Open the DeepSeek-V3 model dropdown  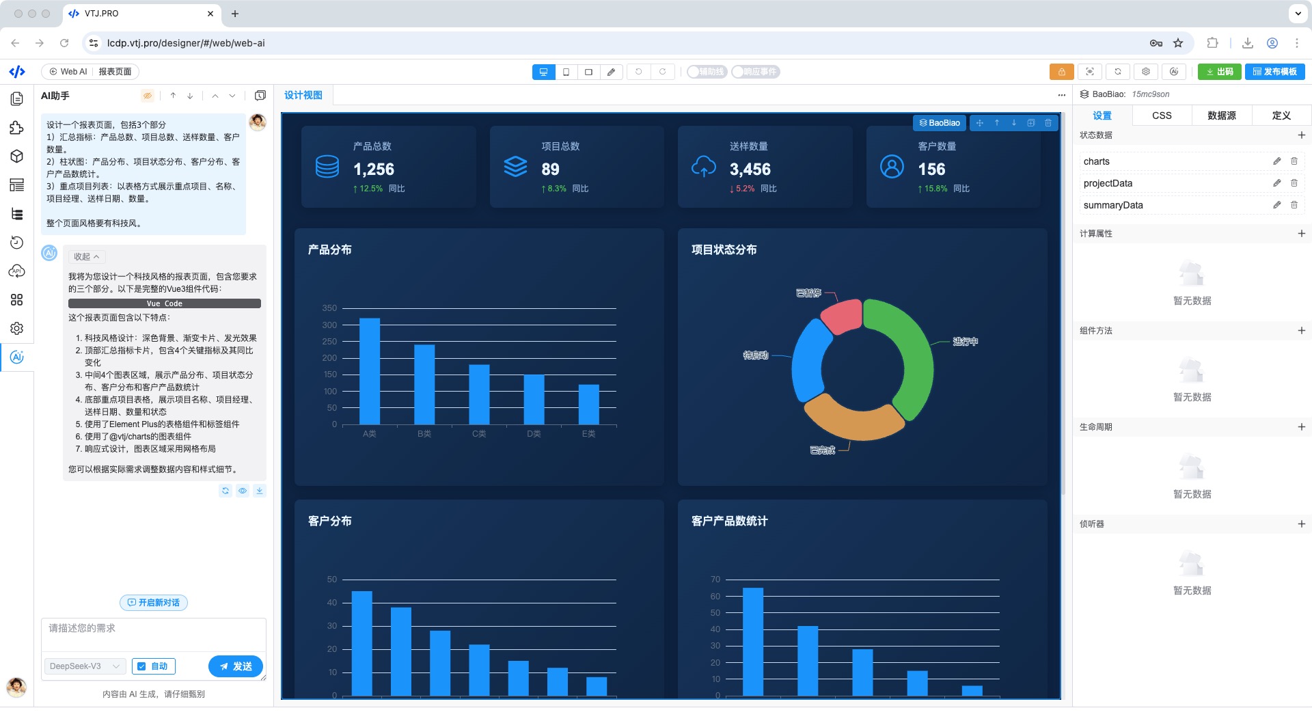pos(85,666)
